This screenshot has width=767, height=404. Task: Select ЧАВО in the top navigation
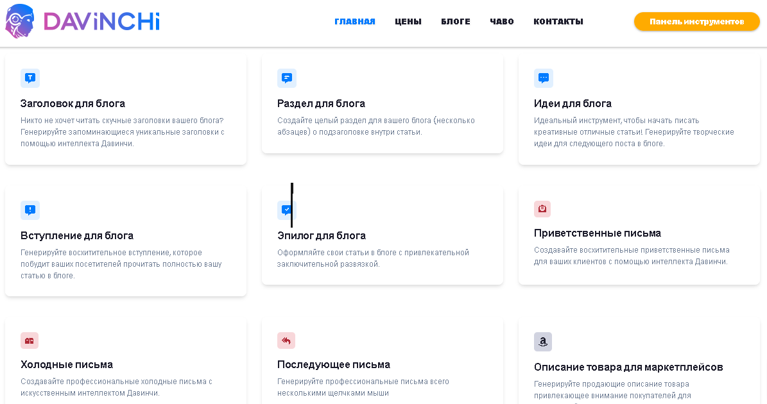pos(502,22)
